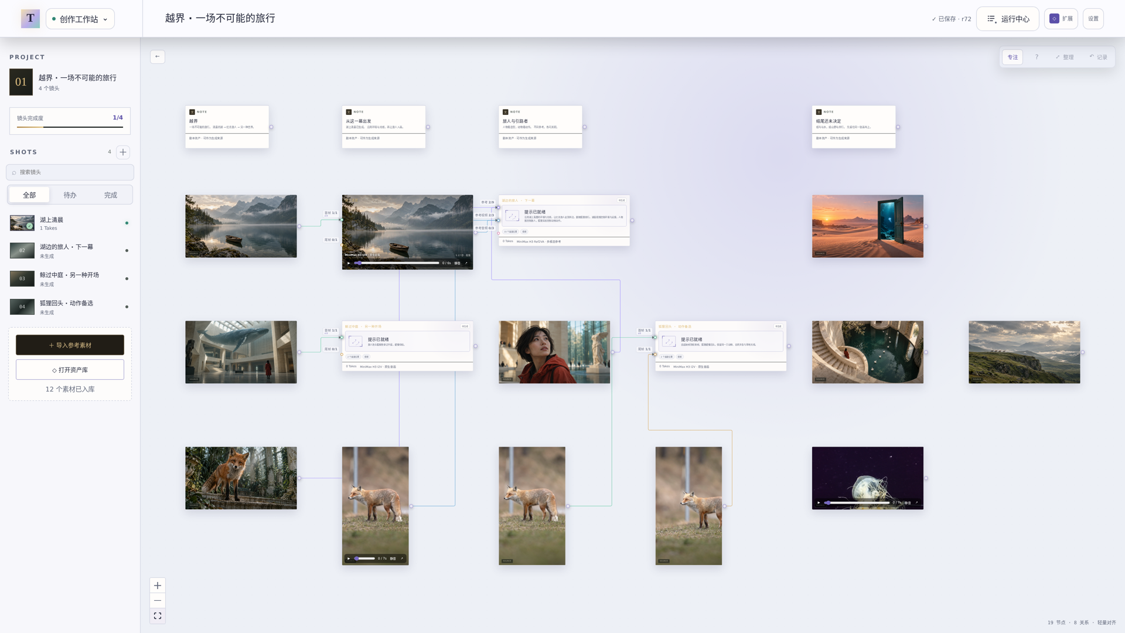The width and height of the screenshot is (1125, 633).
Task: Select shot 02 湖边的旅人·下一幕
Action: pyautogui.click(x=70, y=251)
